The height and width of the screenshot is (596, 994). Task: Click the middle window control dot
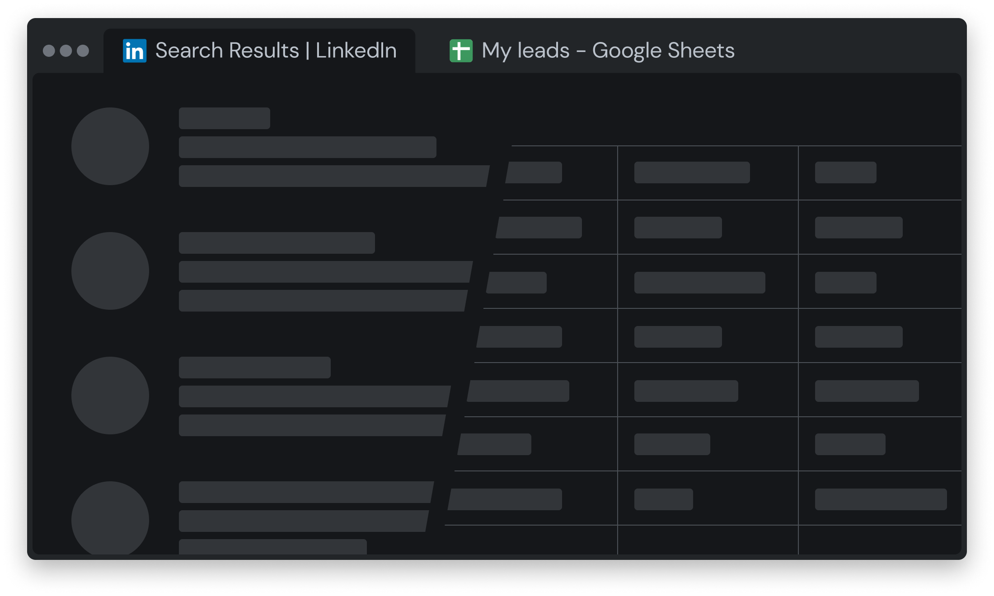[x=66, y=51]
